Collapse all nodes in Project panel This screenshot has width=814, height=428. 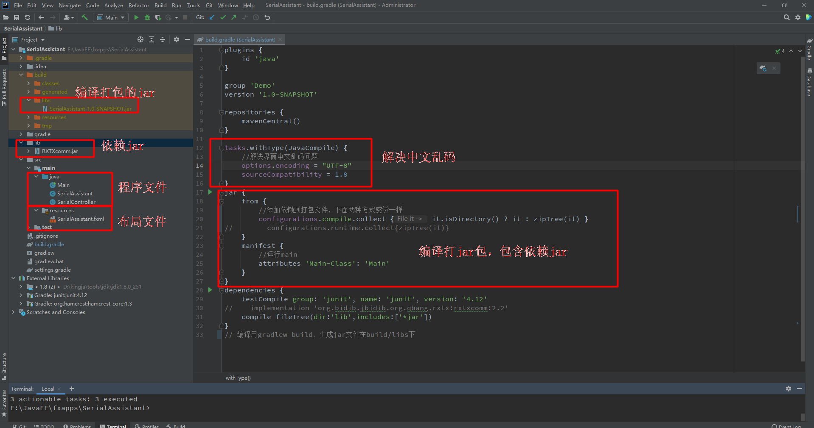click(163, 39)
